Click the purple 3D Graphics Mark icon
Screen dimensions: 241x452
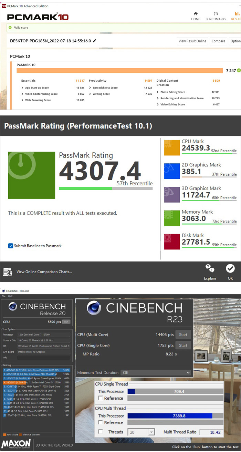[172, 195]
